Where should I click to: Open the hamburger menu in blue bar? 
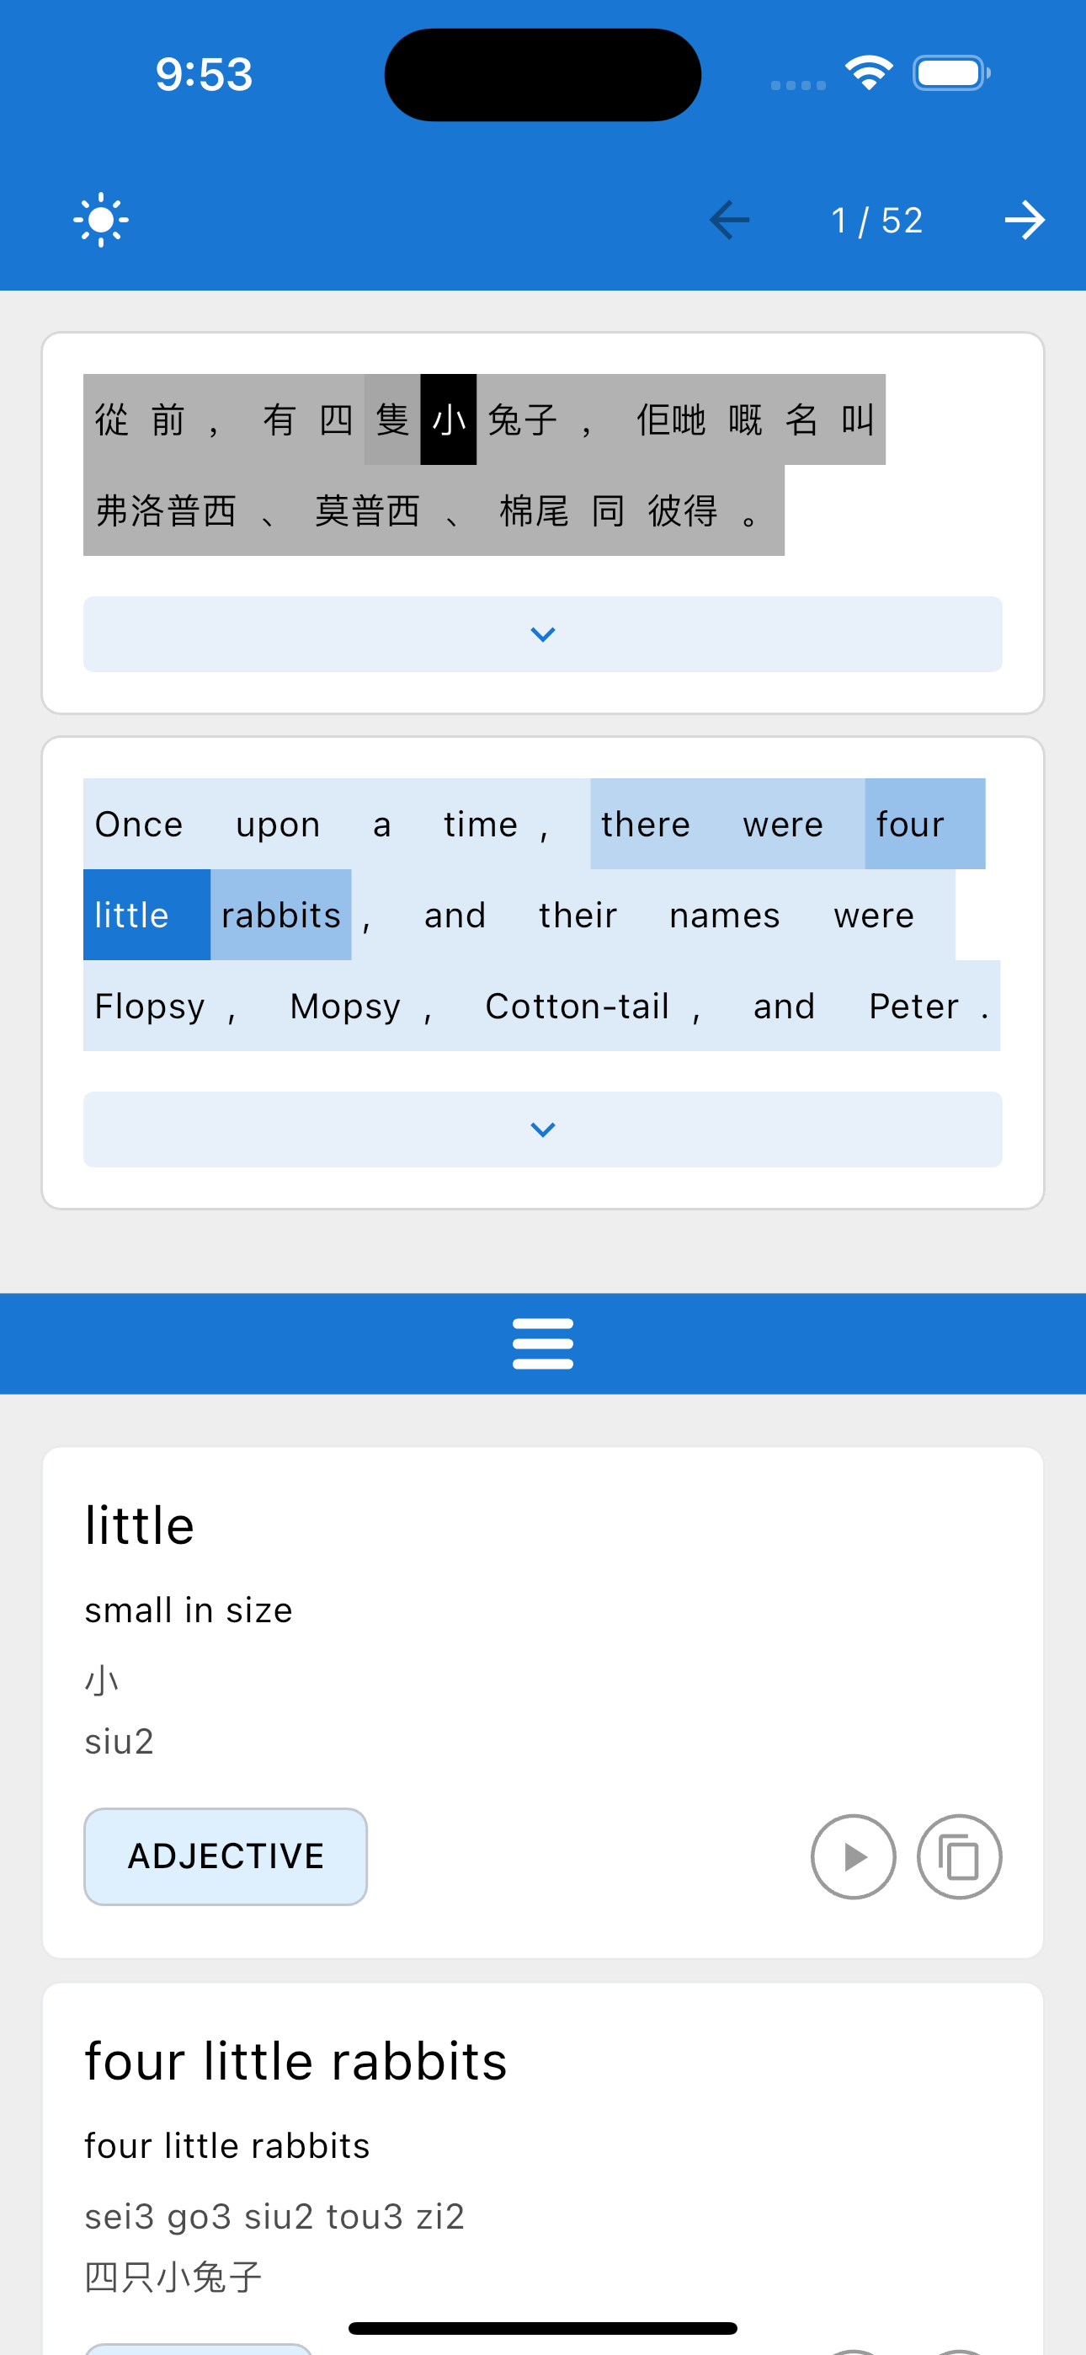pos(543,1343)
